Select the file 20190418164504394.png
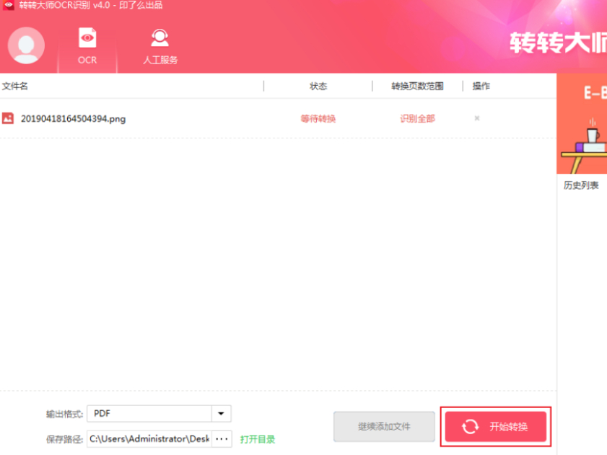Viewport: 607px width, 455px height. [73, 119]
